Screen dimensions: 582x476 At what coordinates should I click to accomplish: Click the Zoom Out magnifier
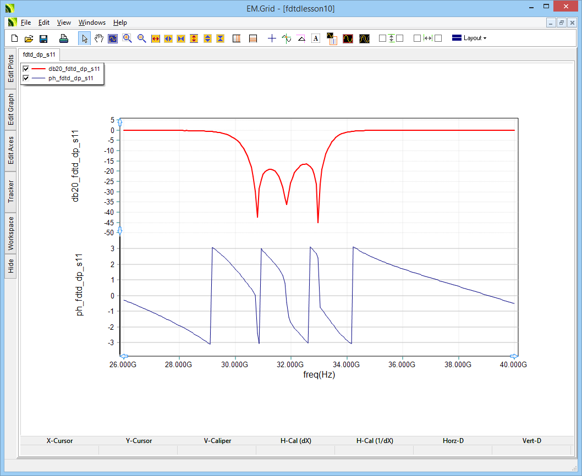(x=141, y=38)
